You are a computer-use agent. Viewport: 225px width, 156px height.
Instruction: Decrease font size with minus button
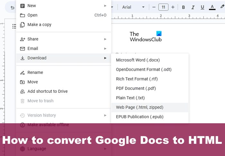[154, 7]
